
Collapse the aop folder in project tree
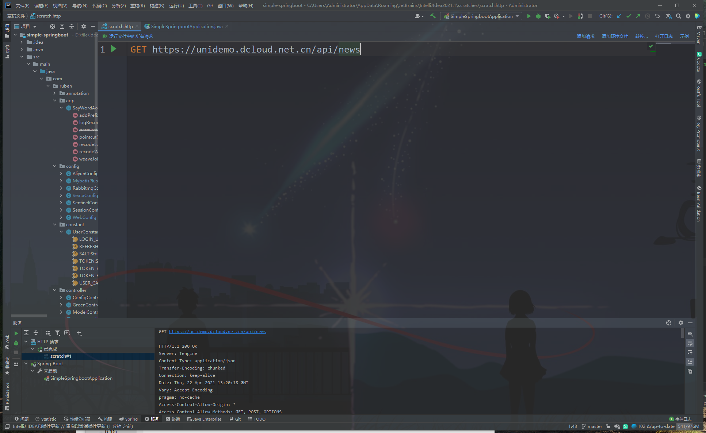[55, 101]
